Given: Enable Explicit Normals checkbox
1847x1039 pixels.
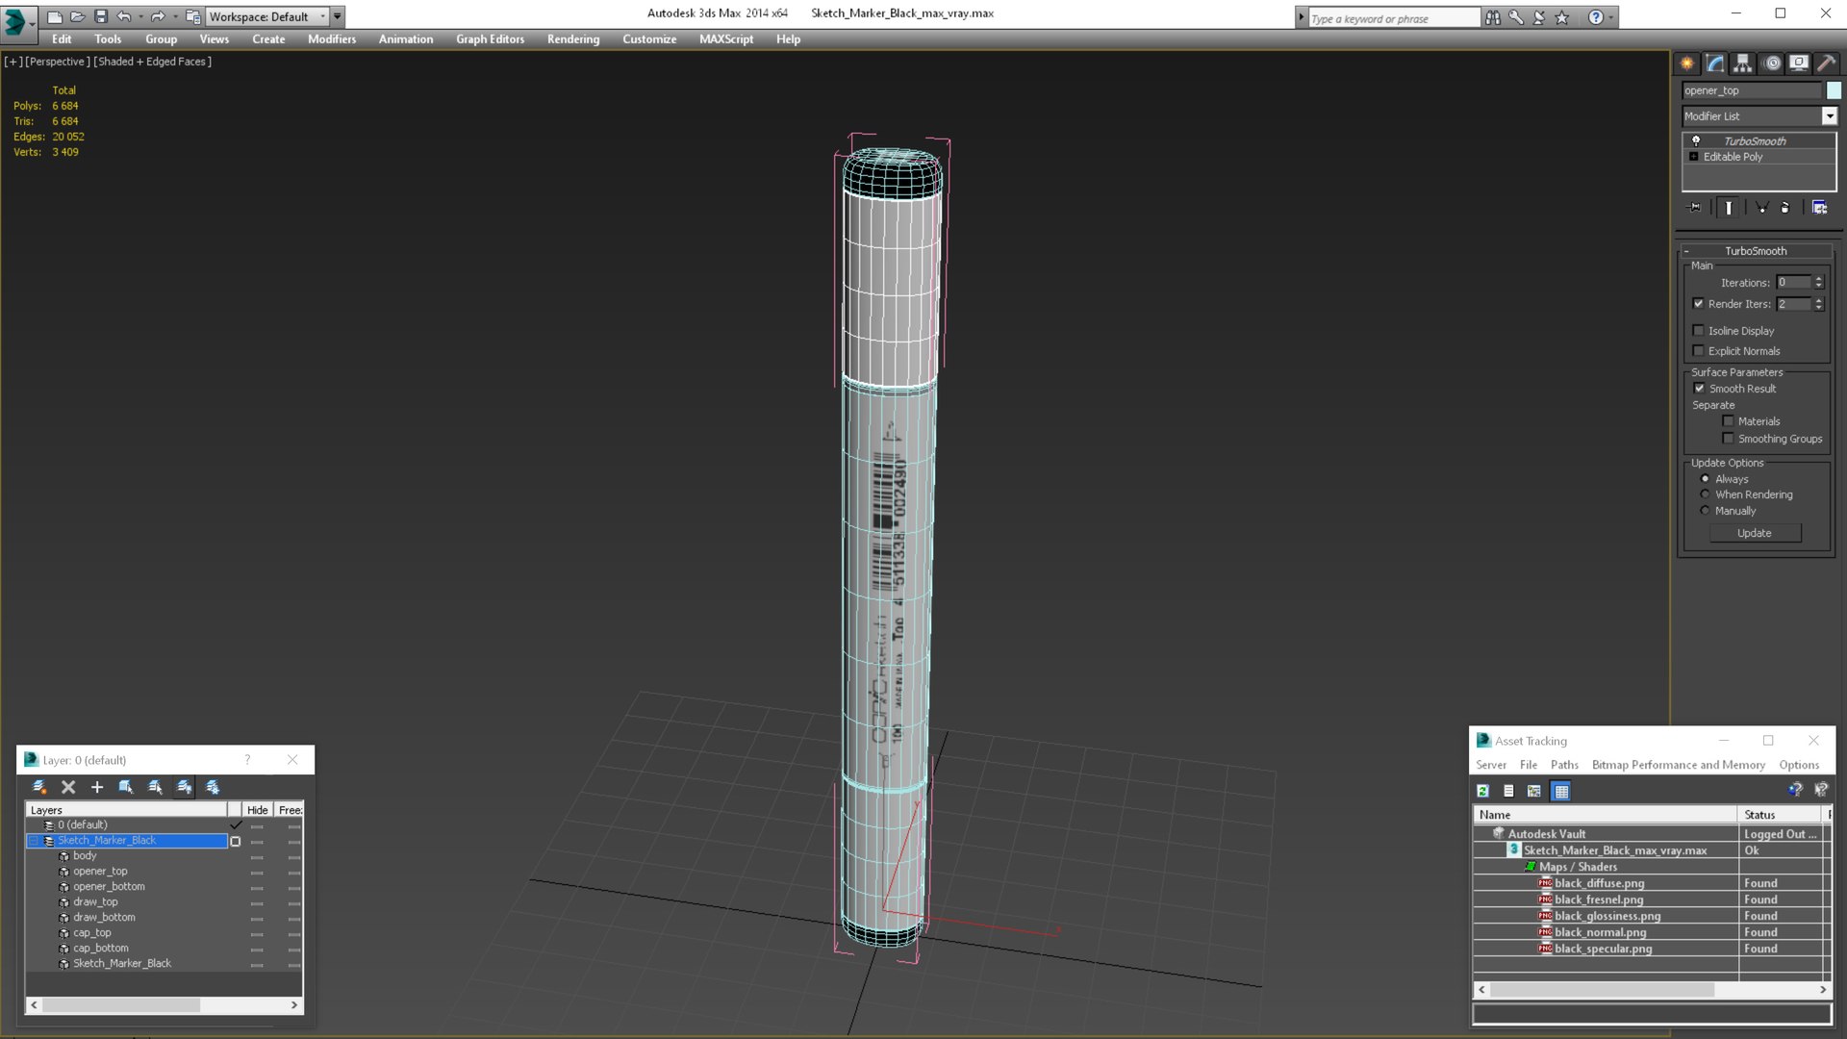Looking at the screenshot, I should click(1698, 350).
